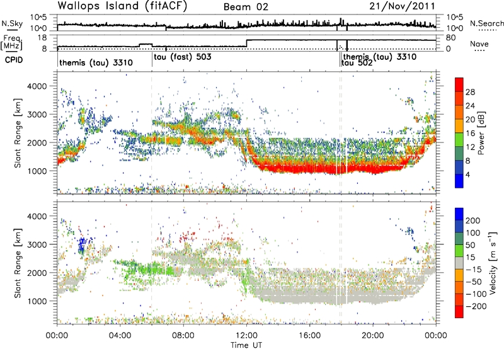Click the frequency step-up line near 12:00

(x=246, y=43)
